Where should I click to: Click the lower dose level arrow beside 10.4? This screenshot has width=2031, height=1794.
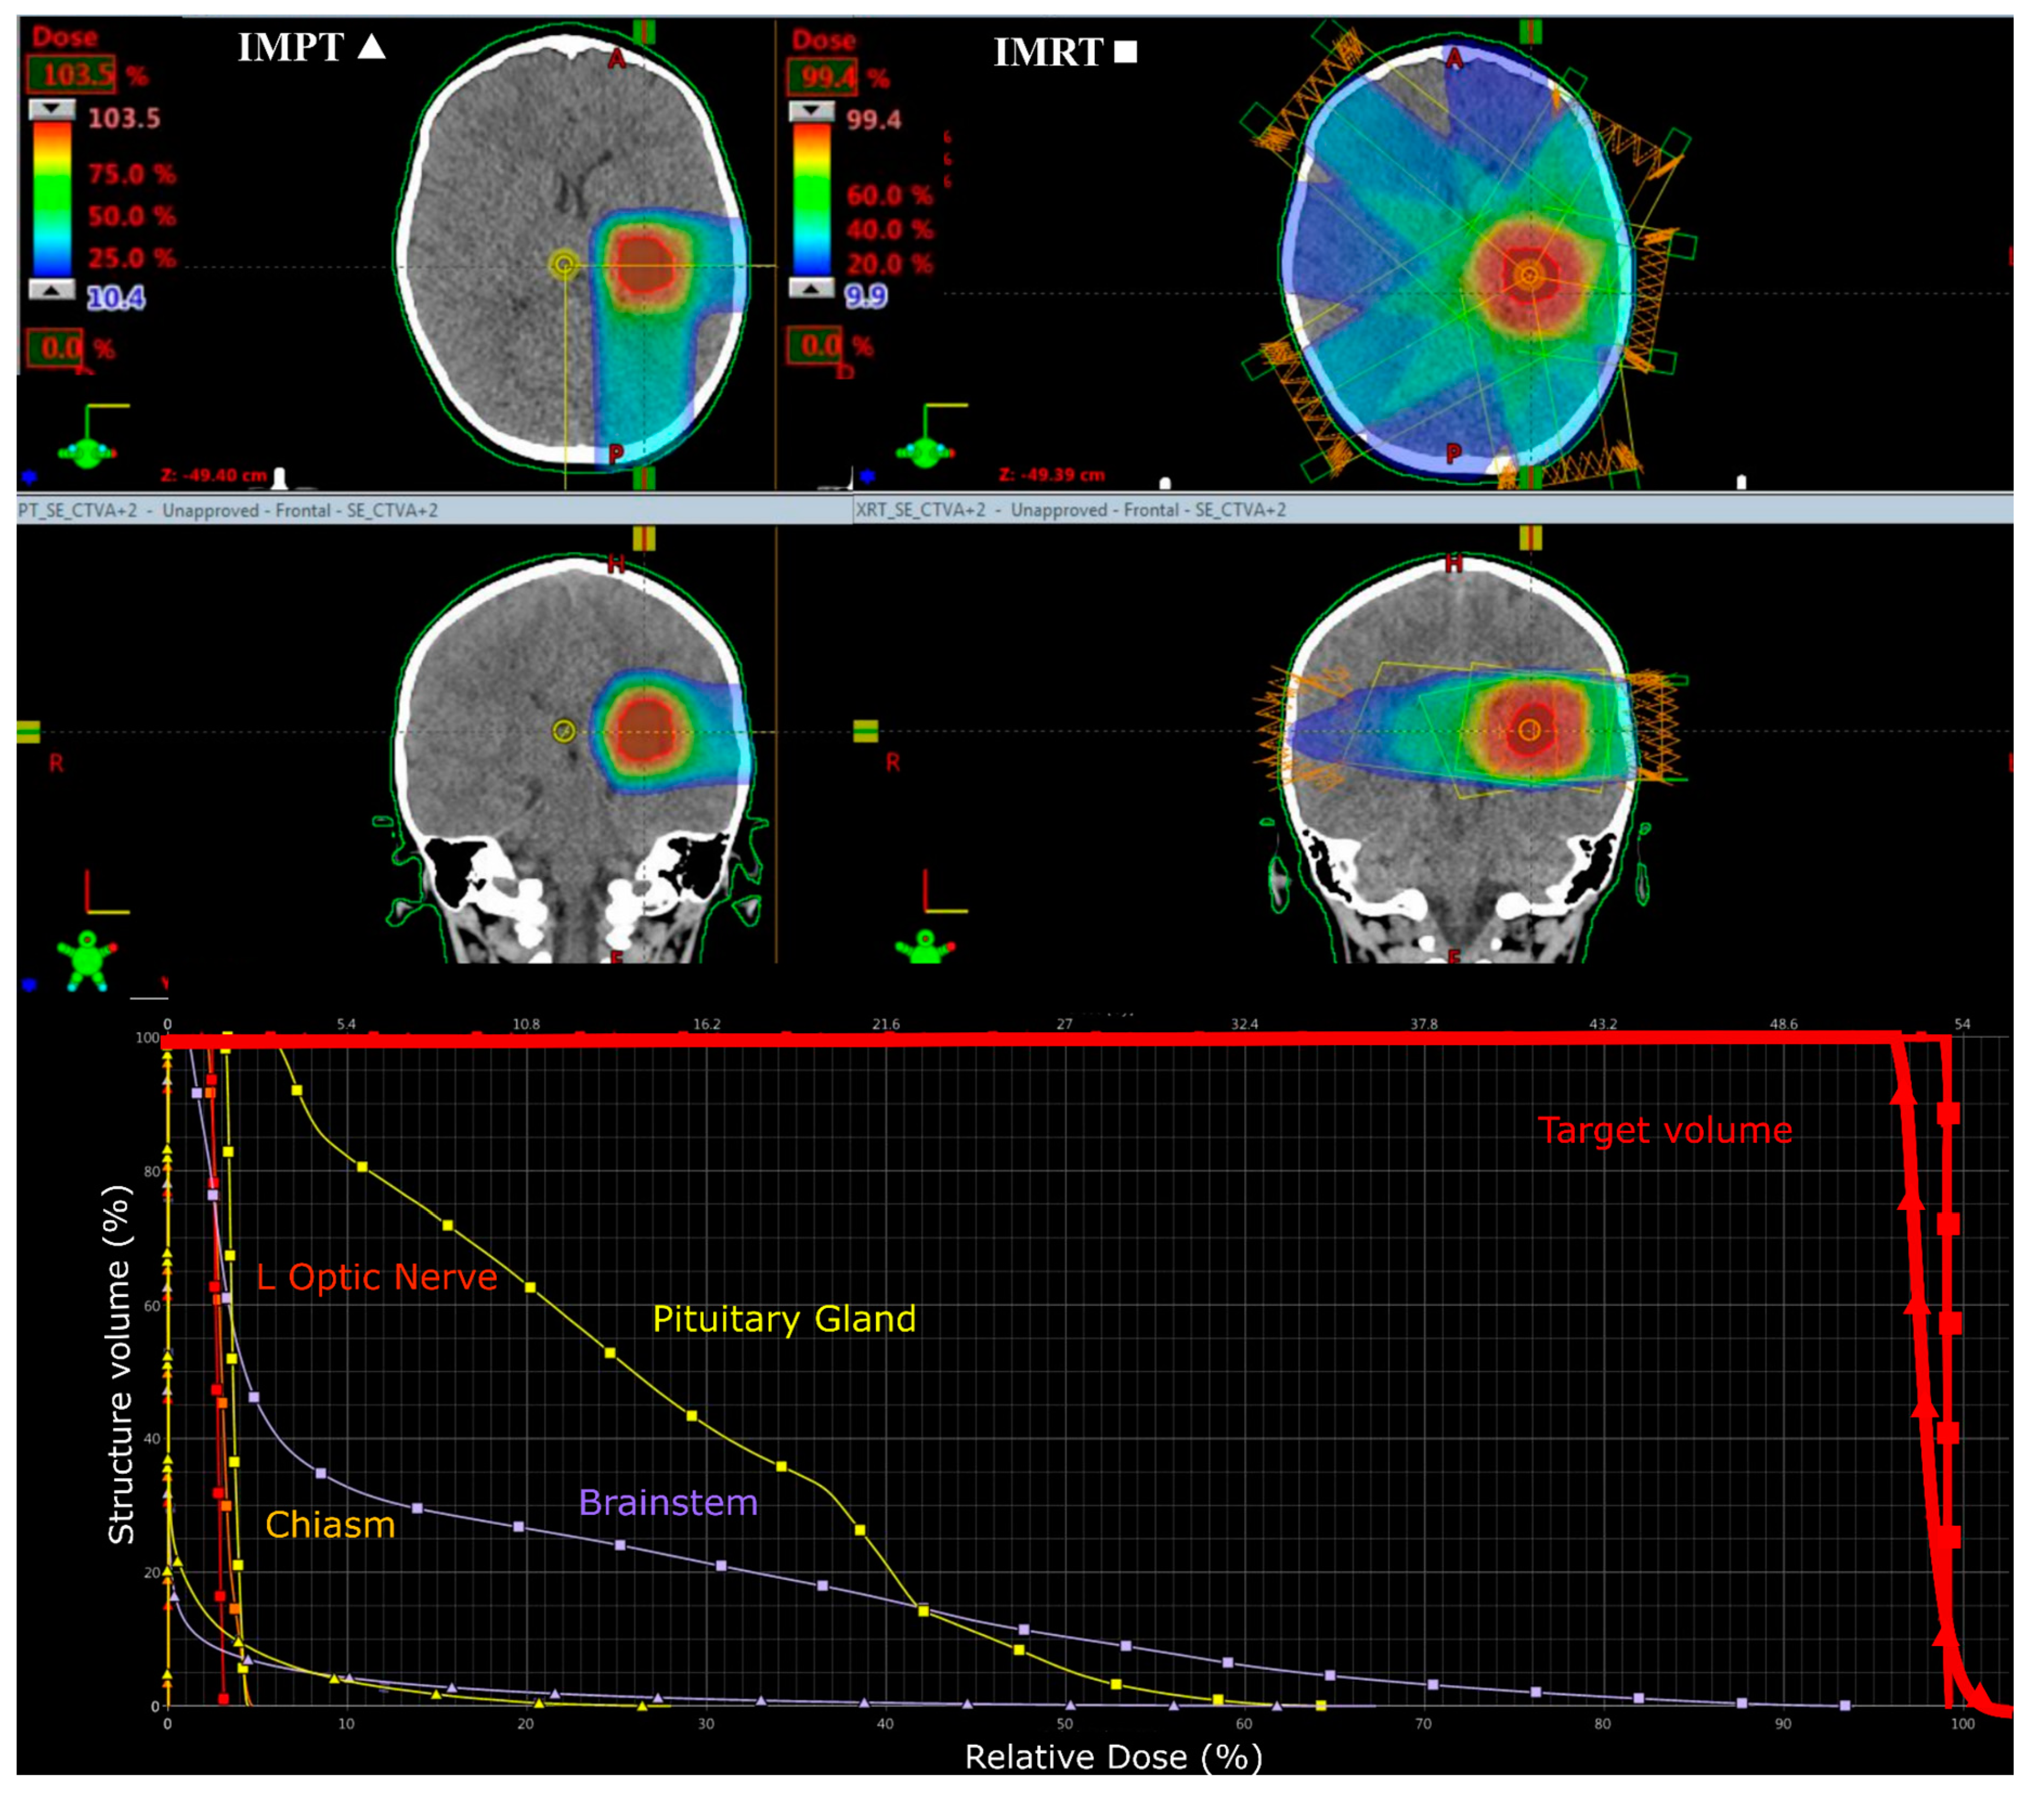point(51,289)
